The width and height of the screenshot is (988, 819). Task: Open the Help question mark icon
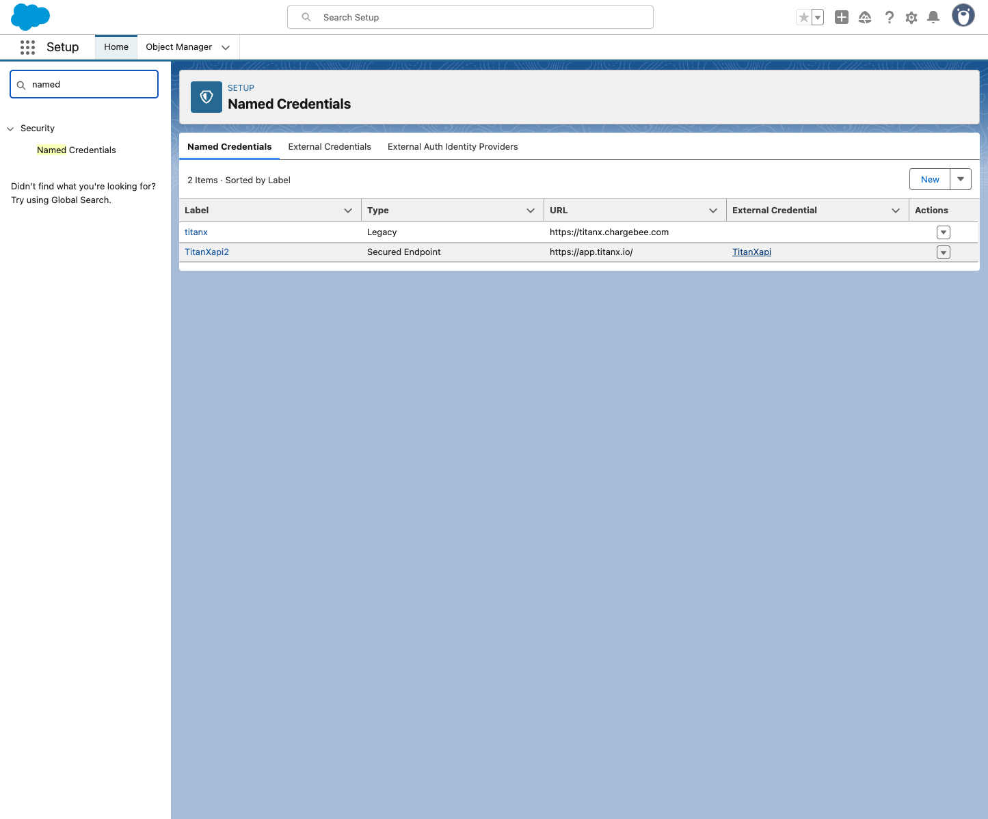pyautogui.click(x=889, y=18)
